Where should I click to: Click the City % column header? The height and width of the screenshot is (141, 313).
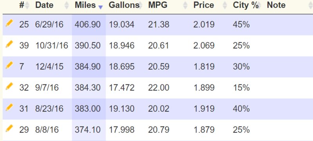pyautogui.click(x=246, y=5)
